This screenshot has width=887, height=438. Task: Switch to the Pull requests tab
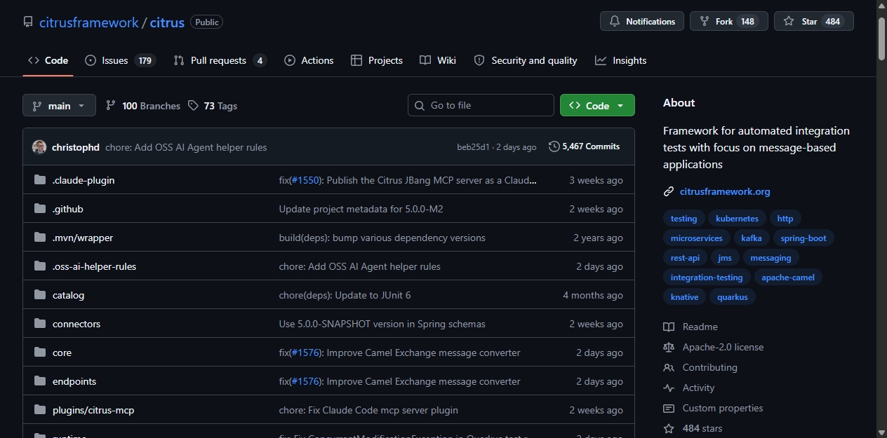click(x=220, y=60)
